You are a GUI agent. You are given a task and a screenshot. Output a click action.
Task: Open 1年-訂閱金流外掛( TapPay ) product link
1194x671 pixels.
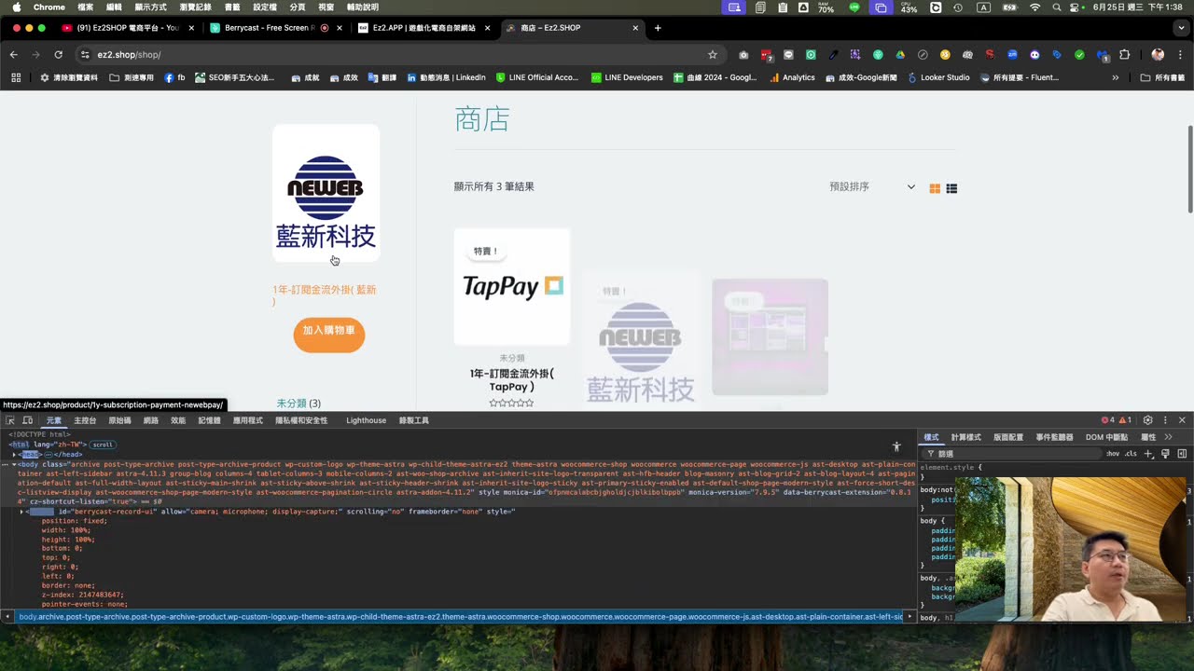pos(511,380)
